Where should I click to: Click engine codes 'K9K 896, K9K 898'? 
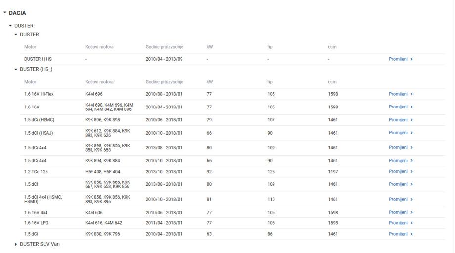102,120
